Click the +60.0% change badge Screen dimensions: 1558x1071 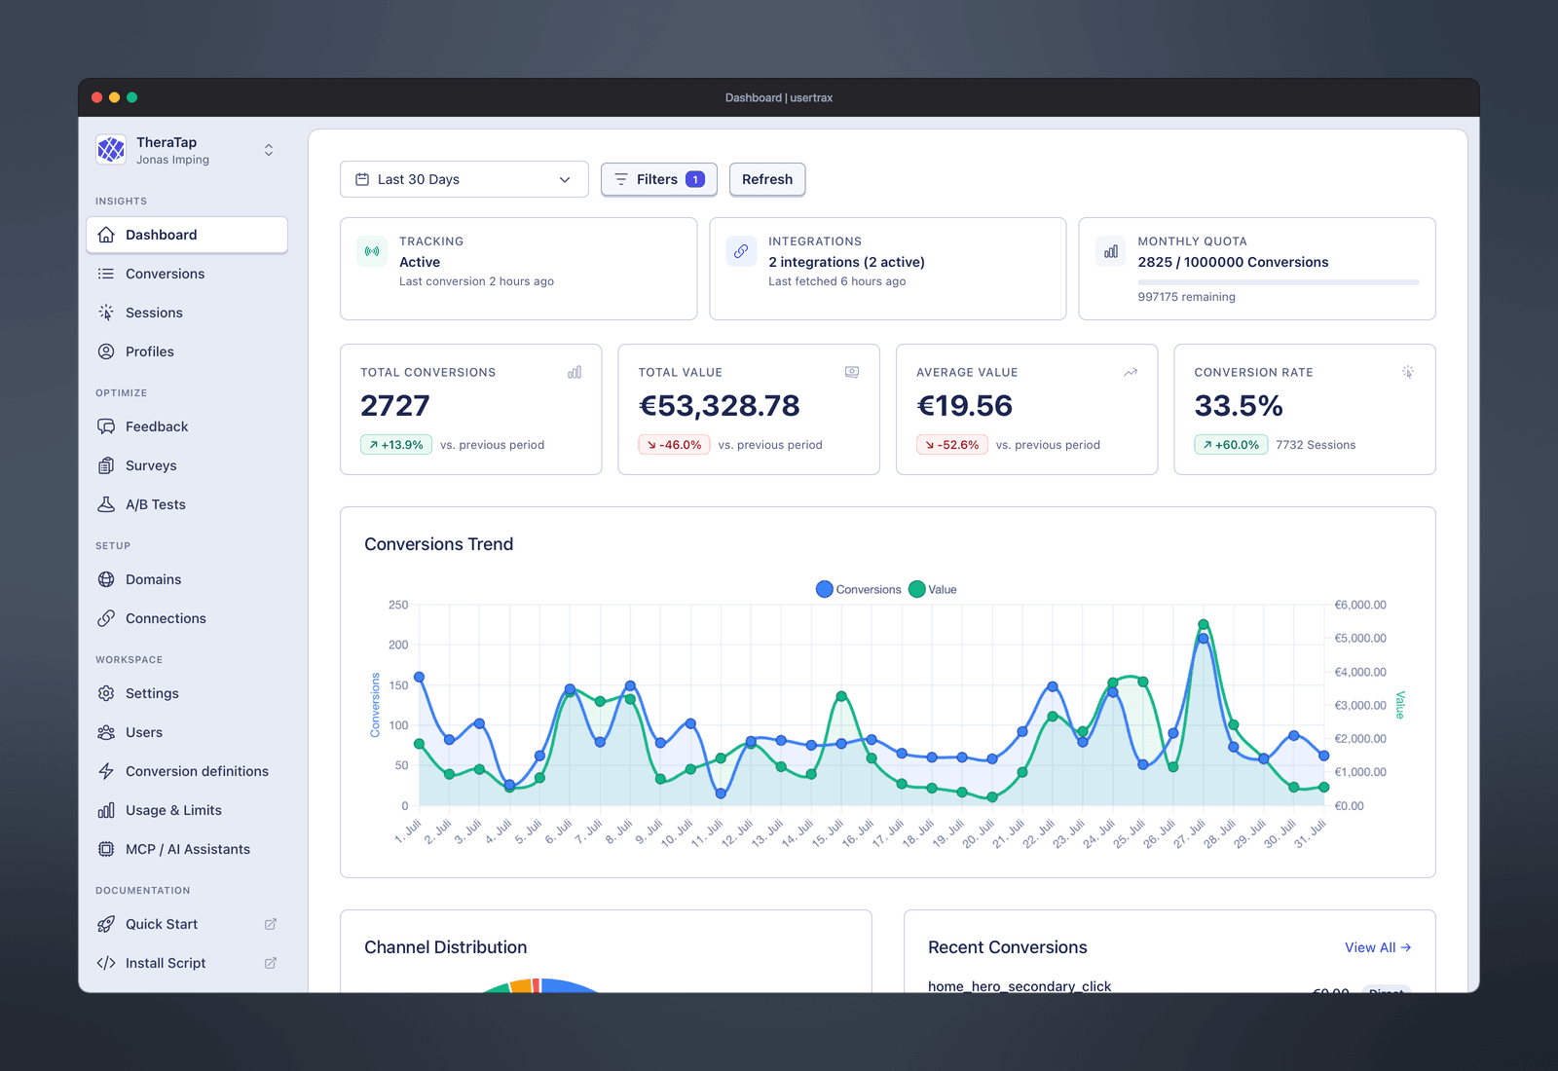point(1231,445)
